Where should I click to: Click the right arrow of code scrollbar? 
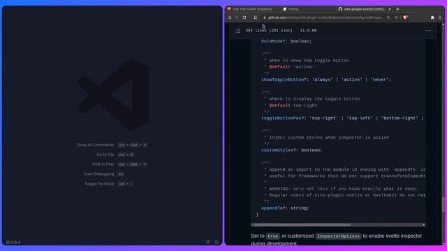[x=424, y=225]
